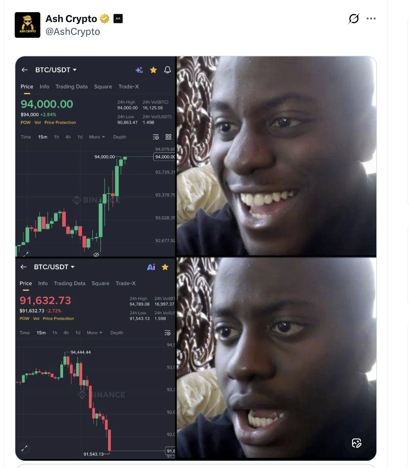Click the grid layout icon in top chart
The image size is (409, 468).
click(168, 137)
